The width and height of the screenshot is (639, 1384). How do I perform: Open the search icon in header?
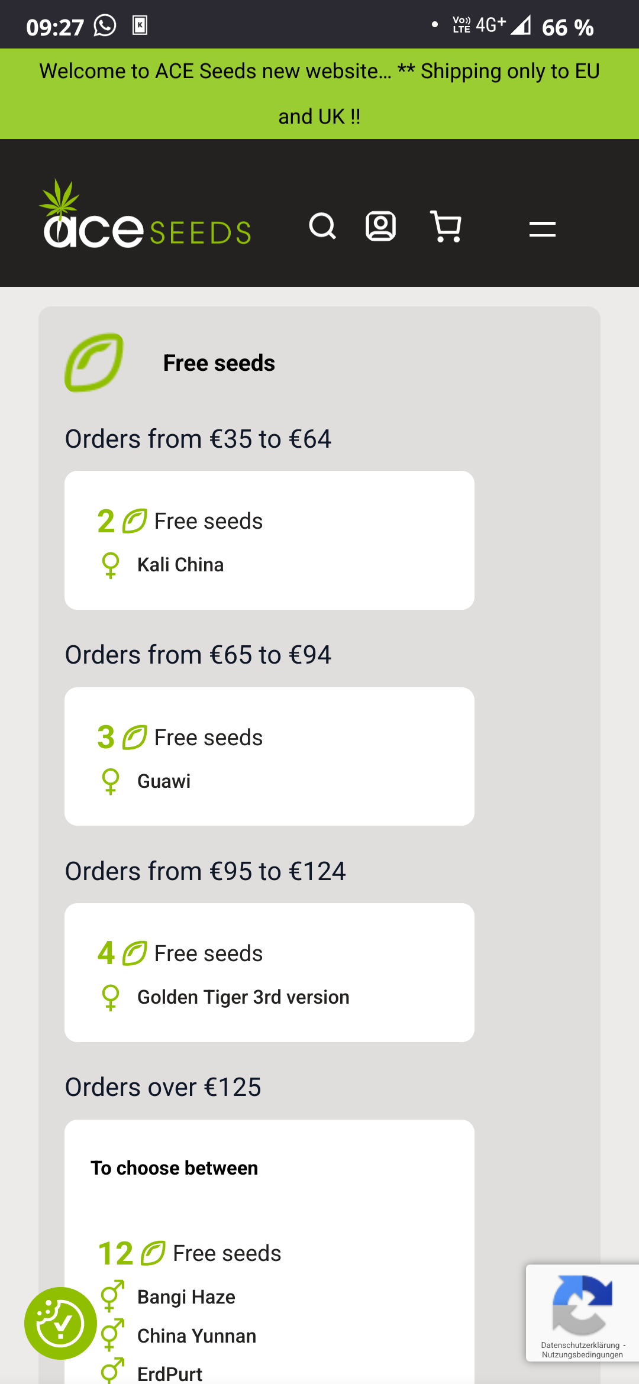click(x=322, y=227)
